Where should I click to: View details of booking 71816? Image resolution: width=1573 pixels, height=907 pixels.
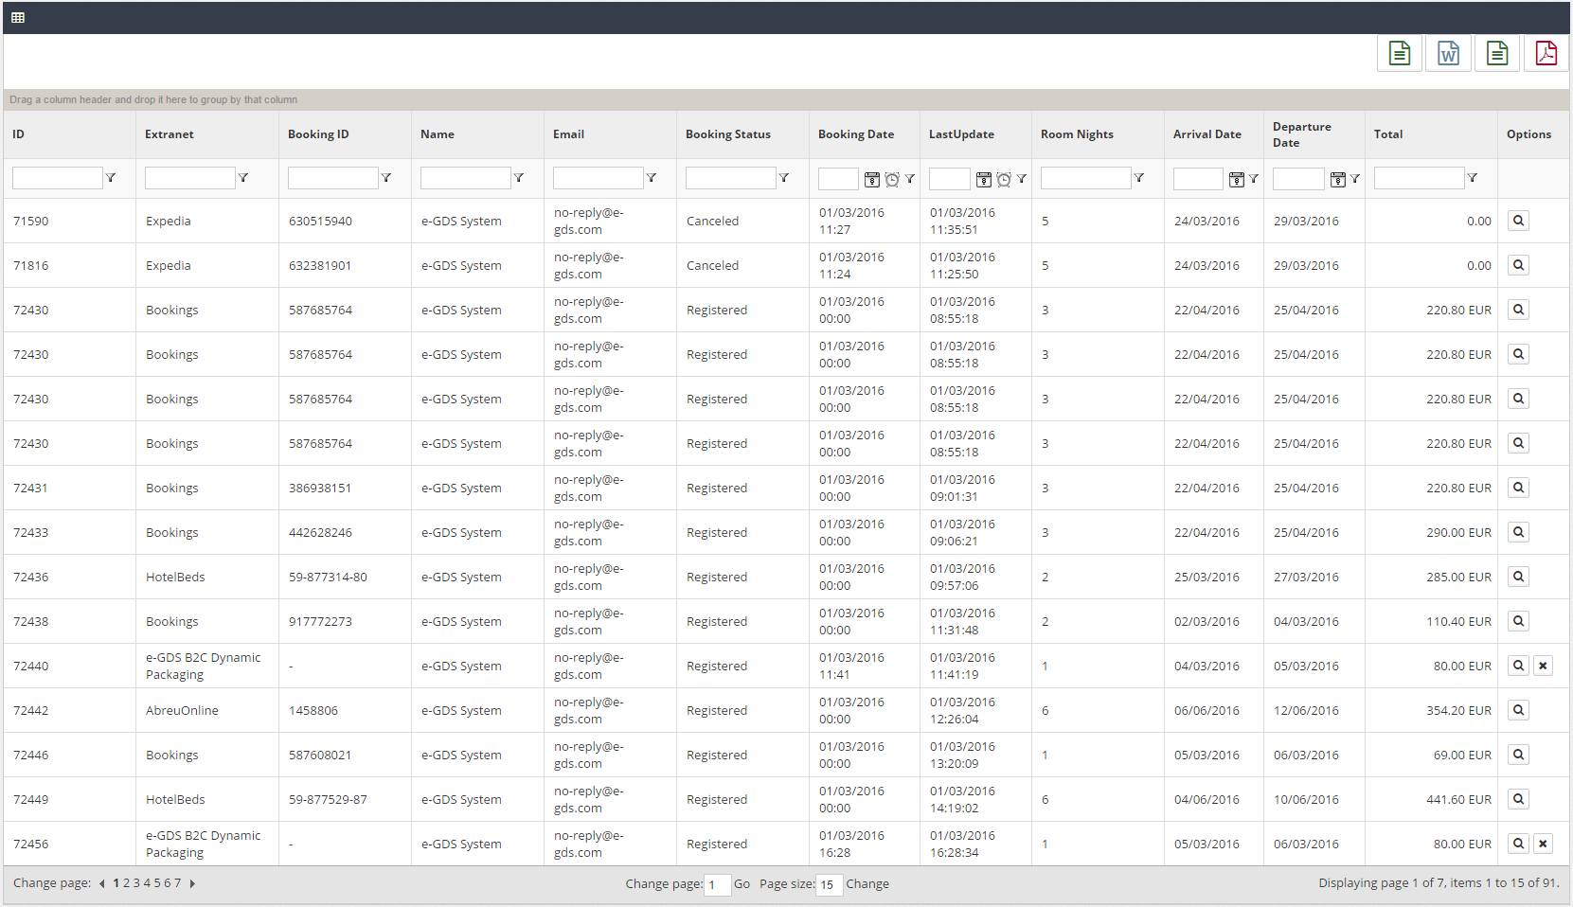[x=1518, y=265]
